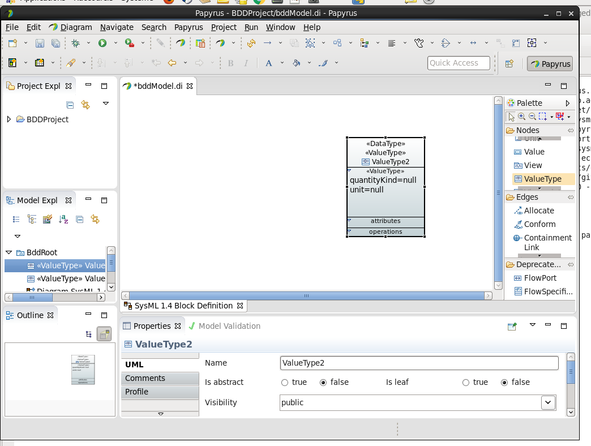Screen dimensions: 591x446
Task: Open the Properties view menu triangle
Action: (x=533, y=324)
